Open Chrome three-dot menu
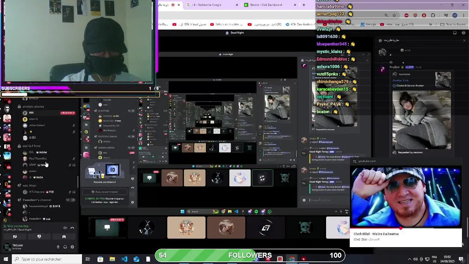 (464, 15)
